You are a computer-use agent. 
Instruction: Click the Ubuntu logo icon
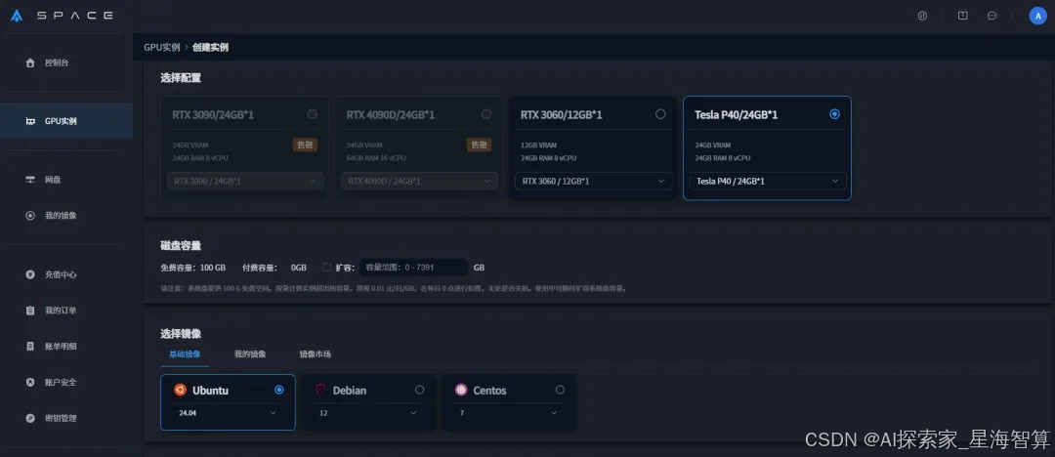[x=180, y=389]
